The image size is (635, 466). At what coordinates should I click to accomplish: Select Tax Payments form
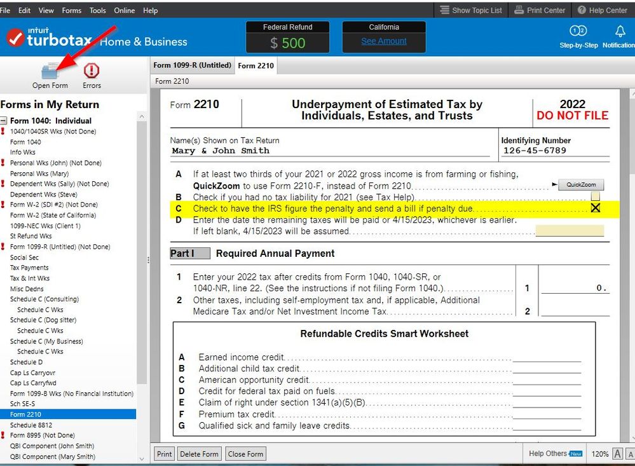coord(29,268)
